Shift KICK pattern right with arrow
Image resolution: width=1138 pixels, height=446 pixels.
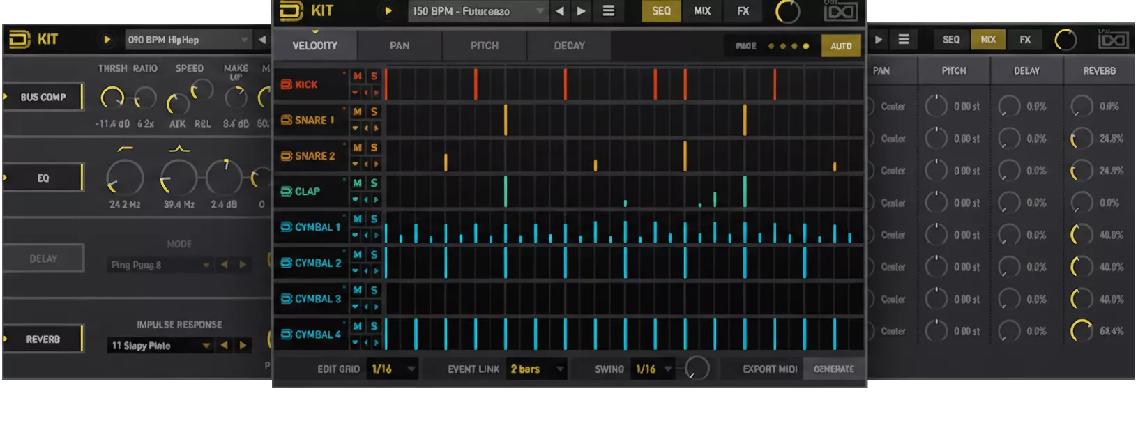(x=377, y=93)
